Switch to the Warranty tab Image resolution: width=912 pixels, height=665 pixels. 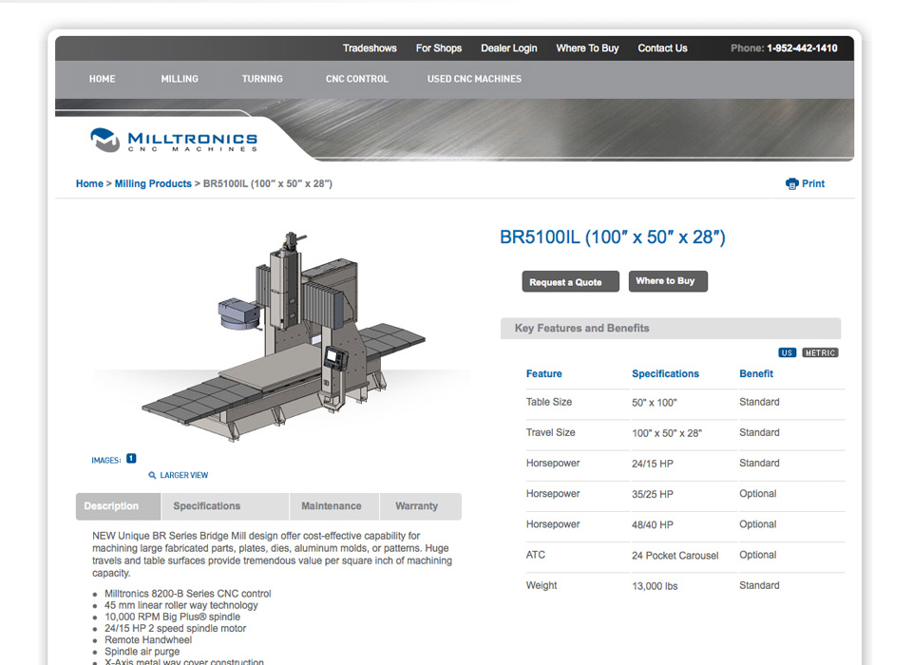tap(421, 506)
